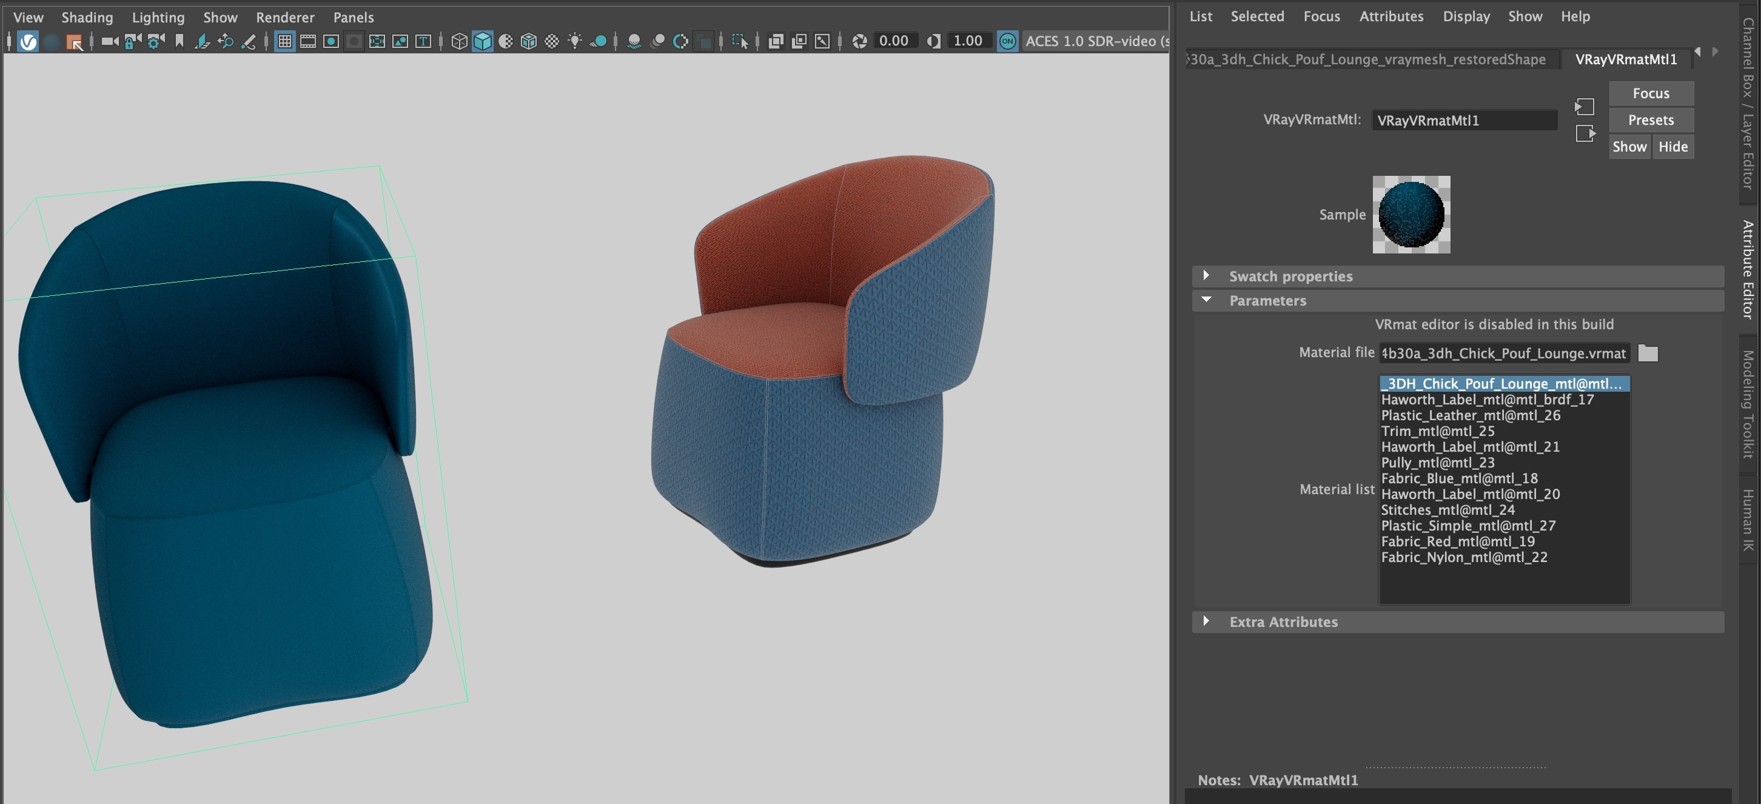Click the orange square render region icon

click(75, 42)
